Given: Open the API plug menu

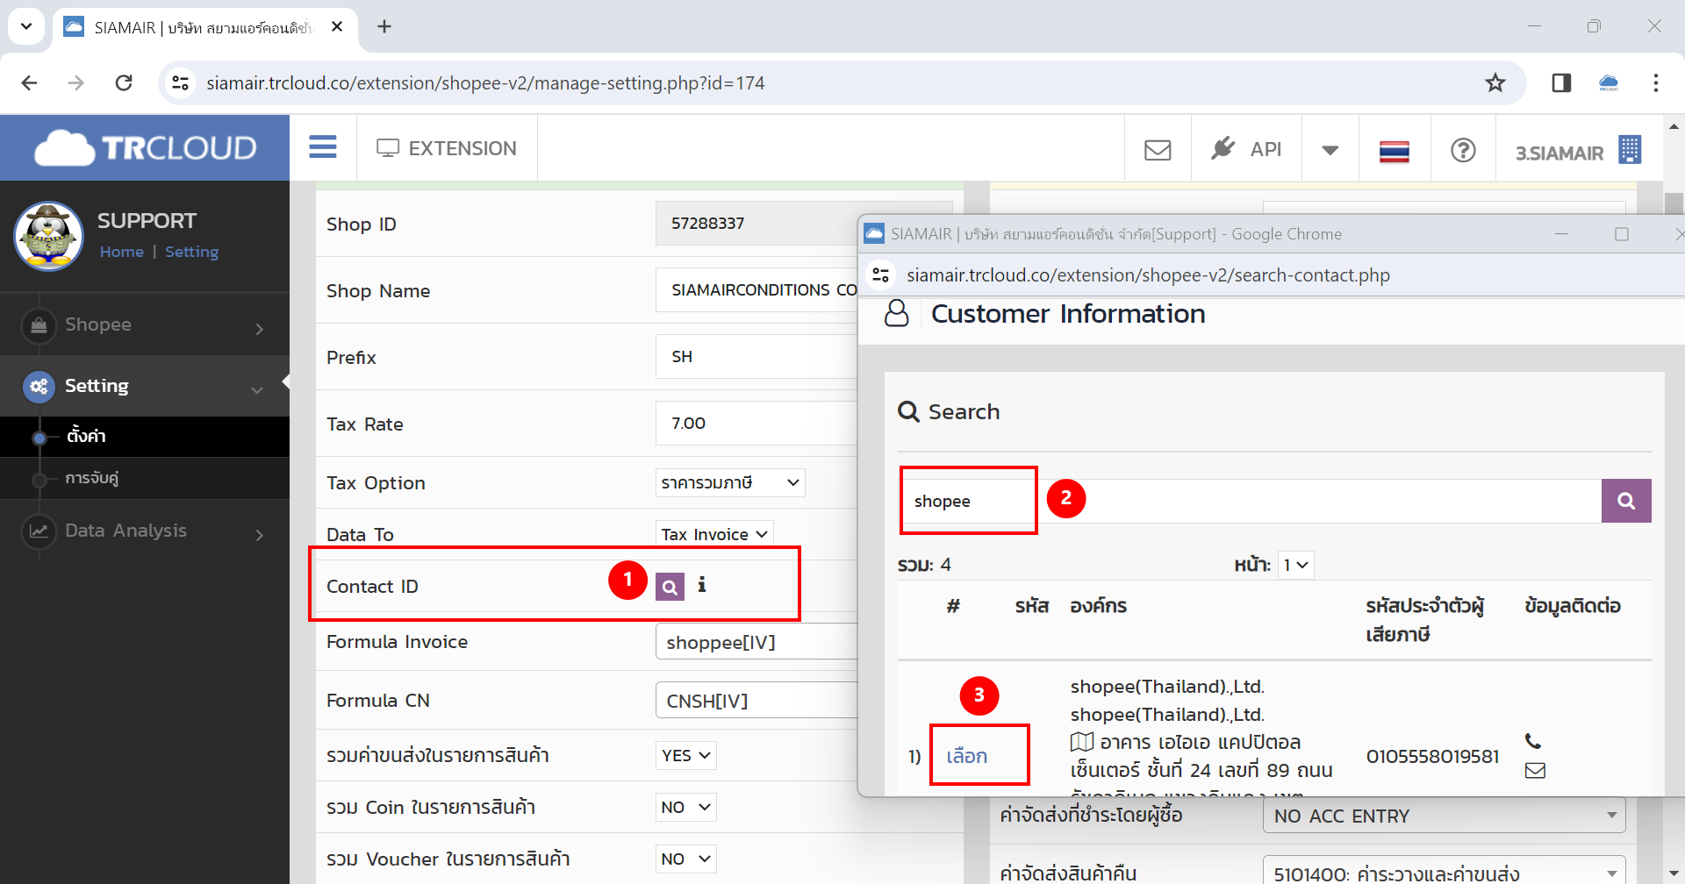Looking at the screenshot, I should coord(1246,149).
